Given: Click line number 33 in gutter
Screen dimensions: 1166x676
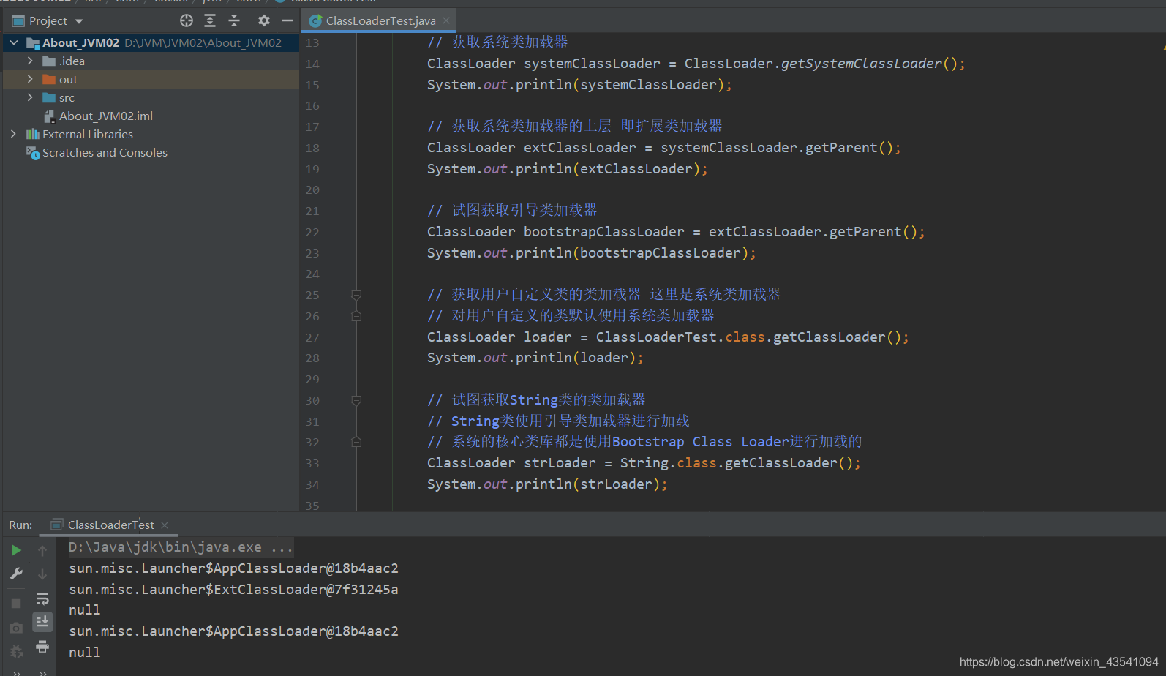Looking at the screenshot, I should pos(312,464).
